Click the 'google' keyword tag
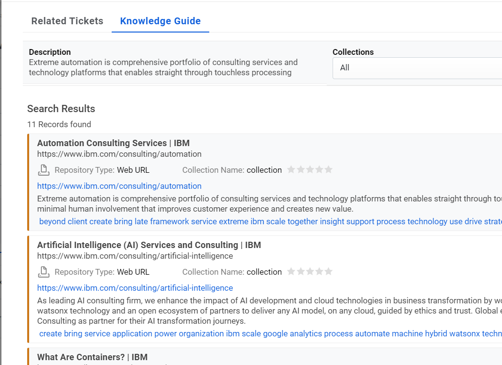This screenshot has width=502, height=365. click(275, 333)
